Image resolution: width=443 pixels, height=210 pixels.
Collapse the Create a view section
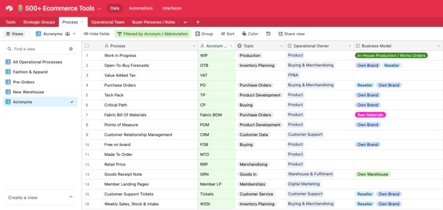point(71,197)
